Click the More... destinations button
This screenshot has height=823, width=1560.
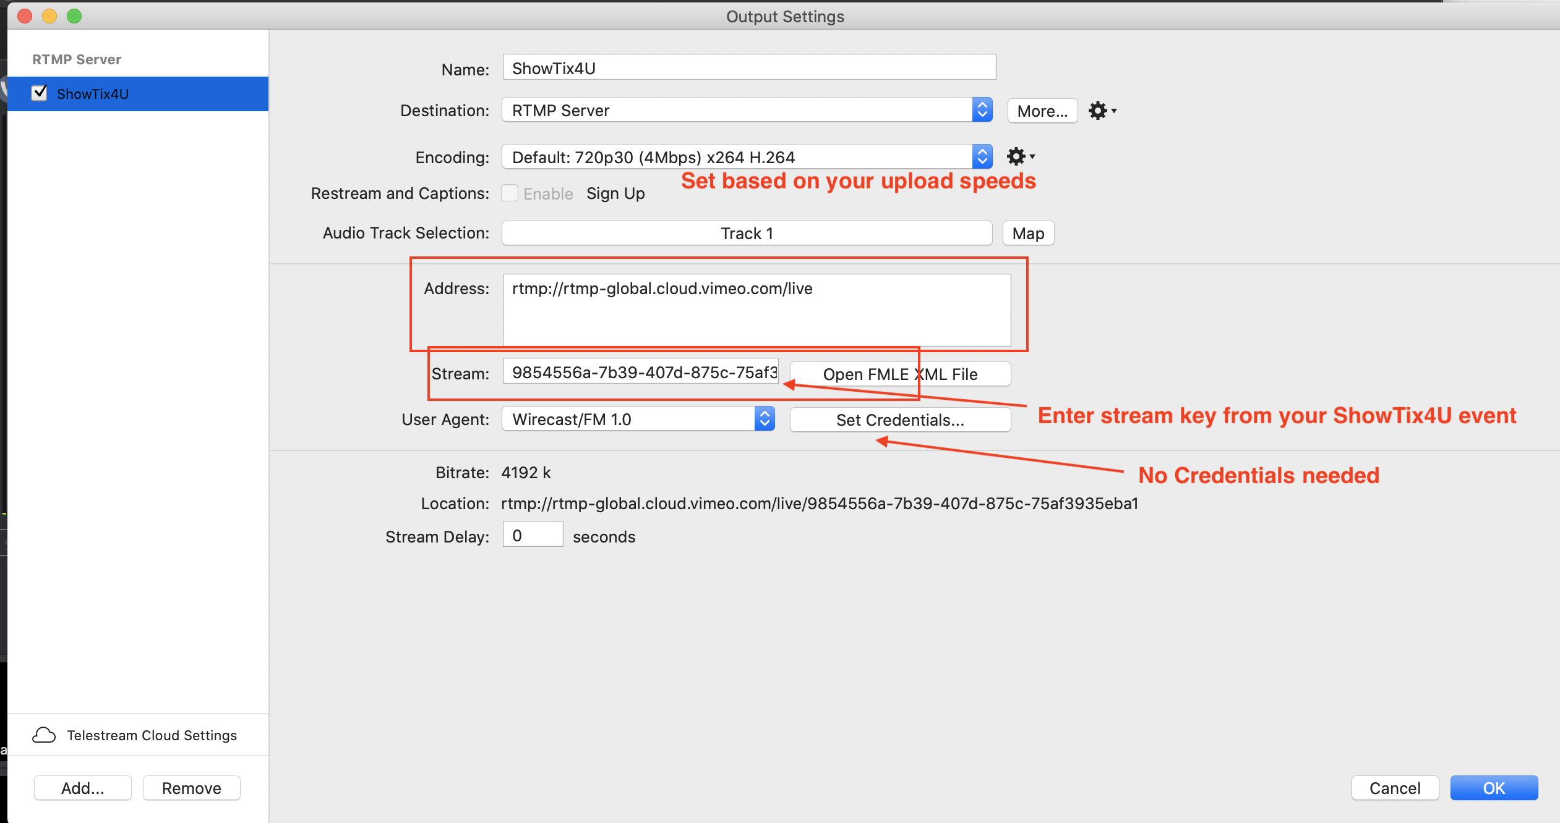1042,111
